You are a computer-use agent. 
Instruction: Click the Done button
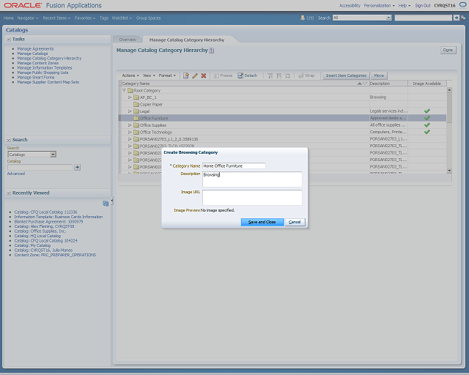[448, 50]
